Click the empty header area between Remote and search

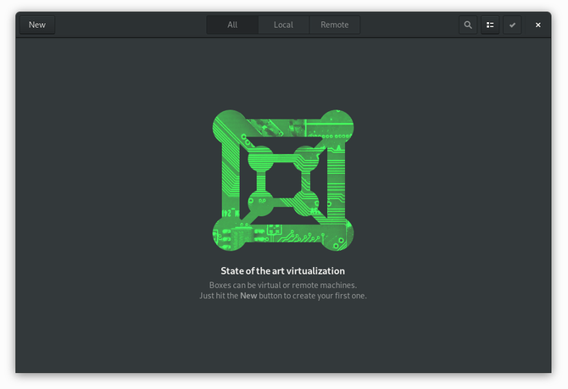click(x=409, y=25)
